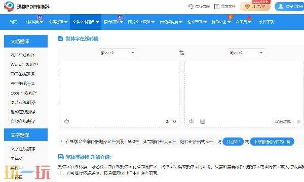Swap source and target languages icon
The height and width of the screenshot is (182, 304).
[182, 53]
